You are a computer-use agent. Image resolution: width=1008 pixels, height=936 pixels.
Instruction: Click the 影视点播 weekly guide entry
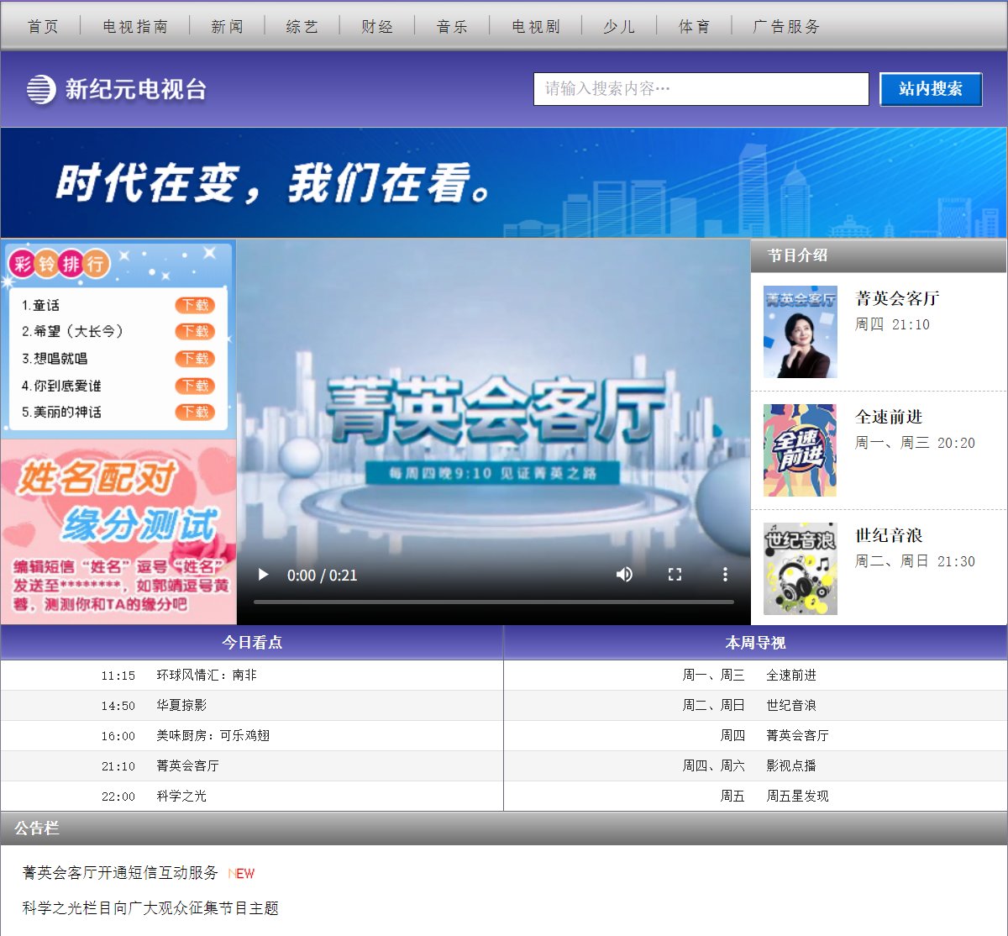[x=791, y=766]
